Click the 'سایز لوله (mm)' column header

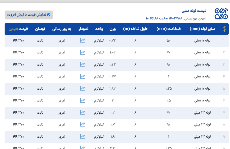click(x=202, y=29)
